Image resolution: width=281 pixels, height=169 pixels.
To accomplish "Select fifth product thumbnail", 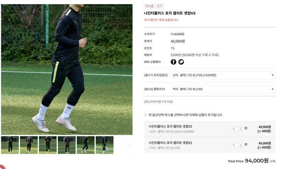I will (86, 145).
